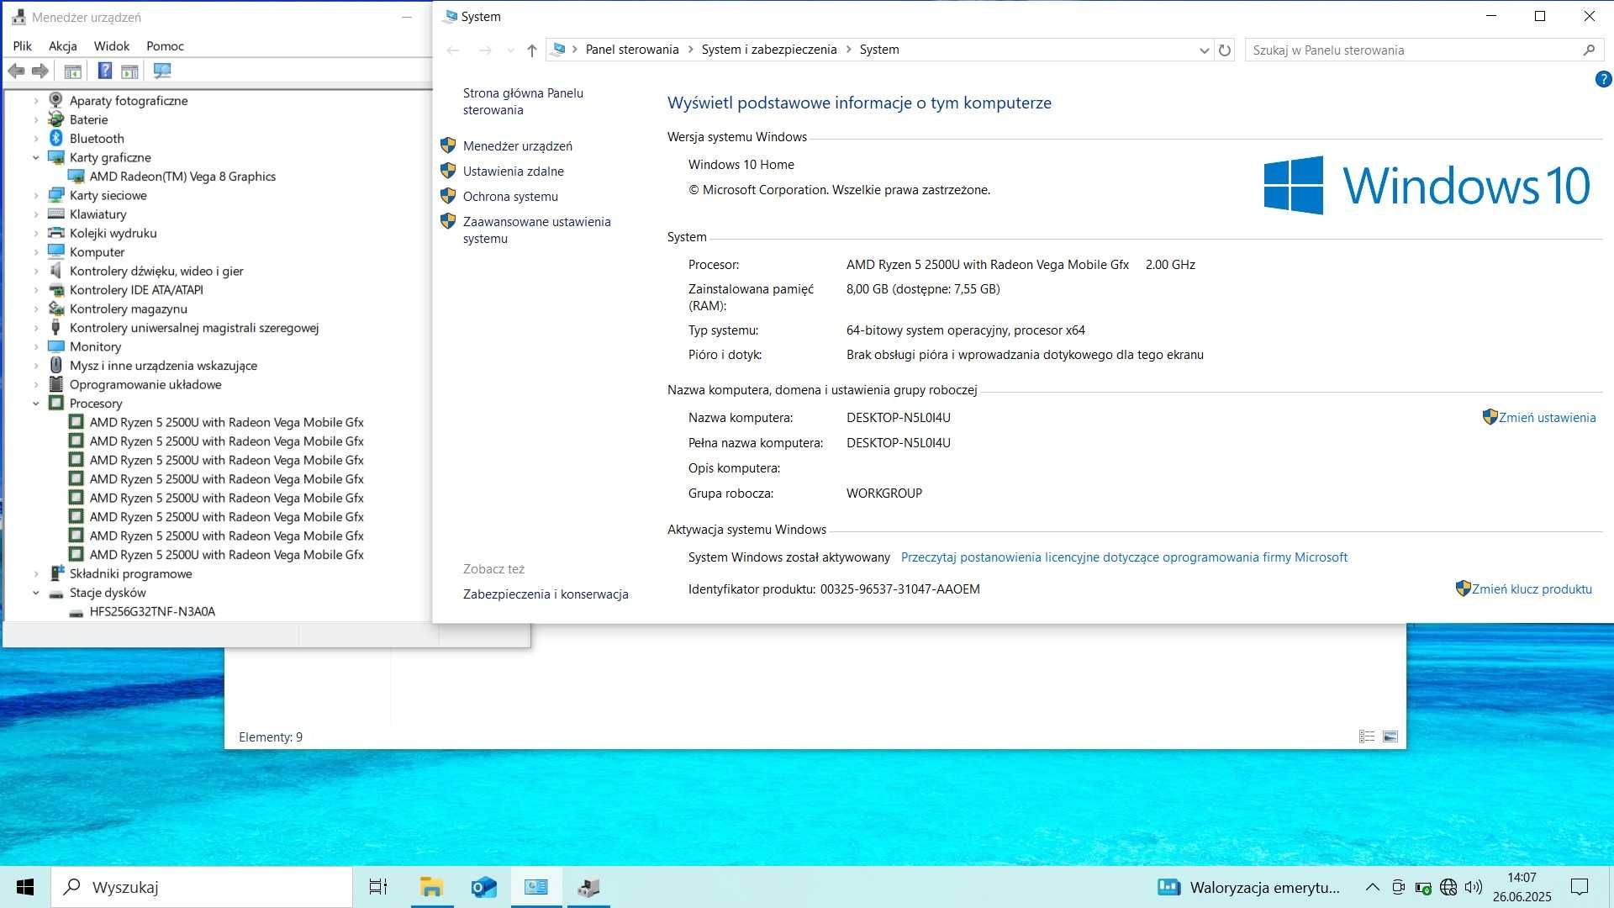Collapse the Procesory node
This screenshot has height=908, width=1614.
click(36, 404)
